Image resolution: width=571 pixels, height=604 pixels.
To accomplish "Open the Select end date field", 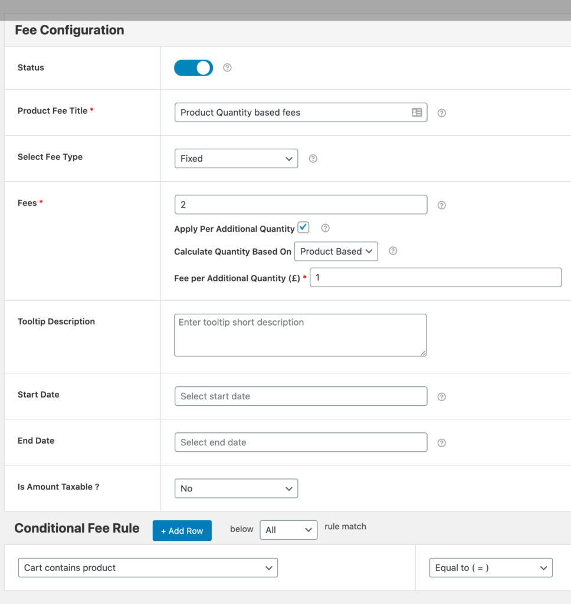I will 301,442.
